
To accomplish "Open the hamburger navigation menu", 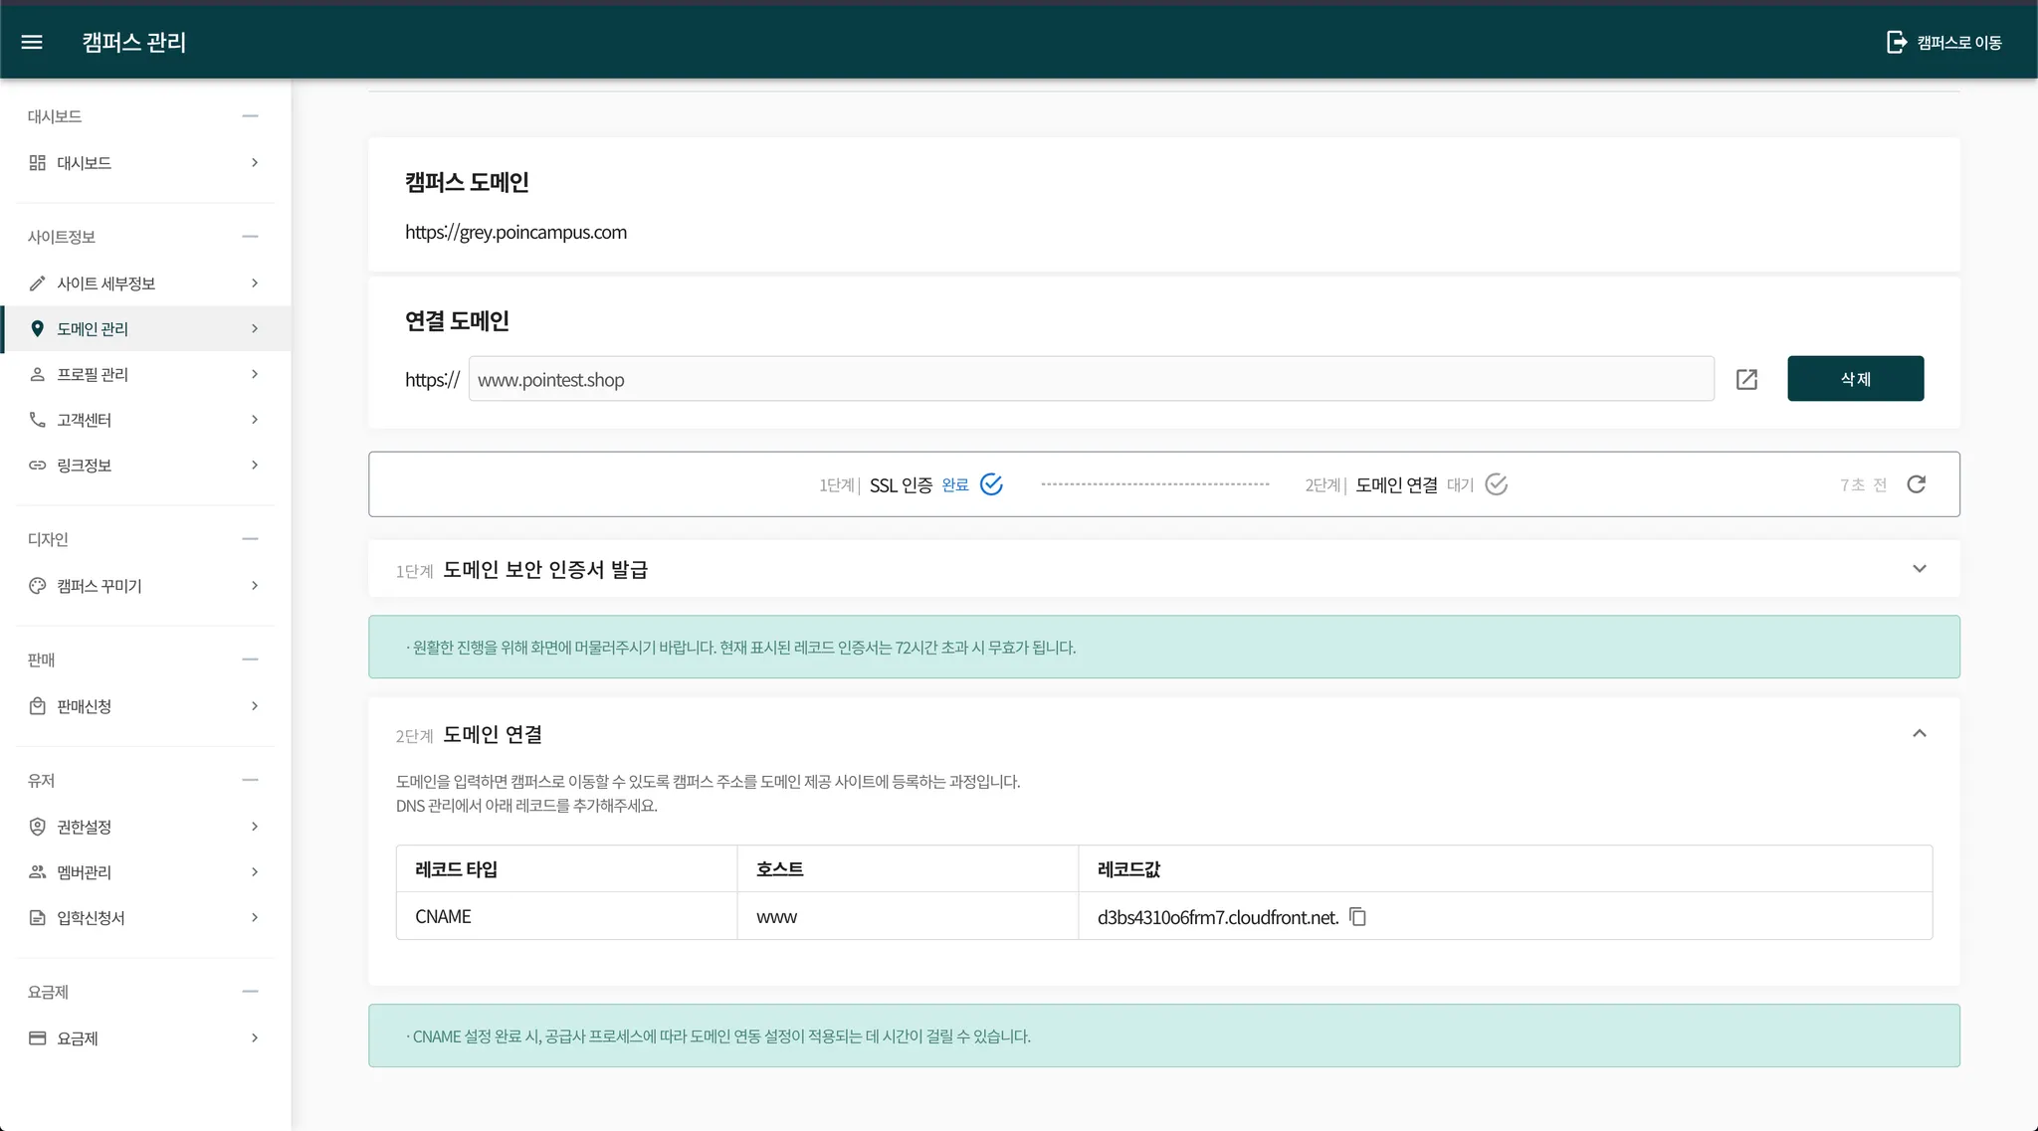I will [x=32, y=42].
